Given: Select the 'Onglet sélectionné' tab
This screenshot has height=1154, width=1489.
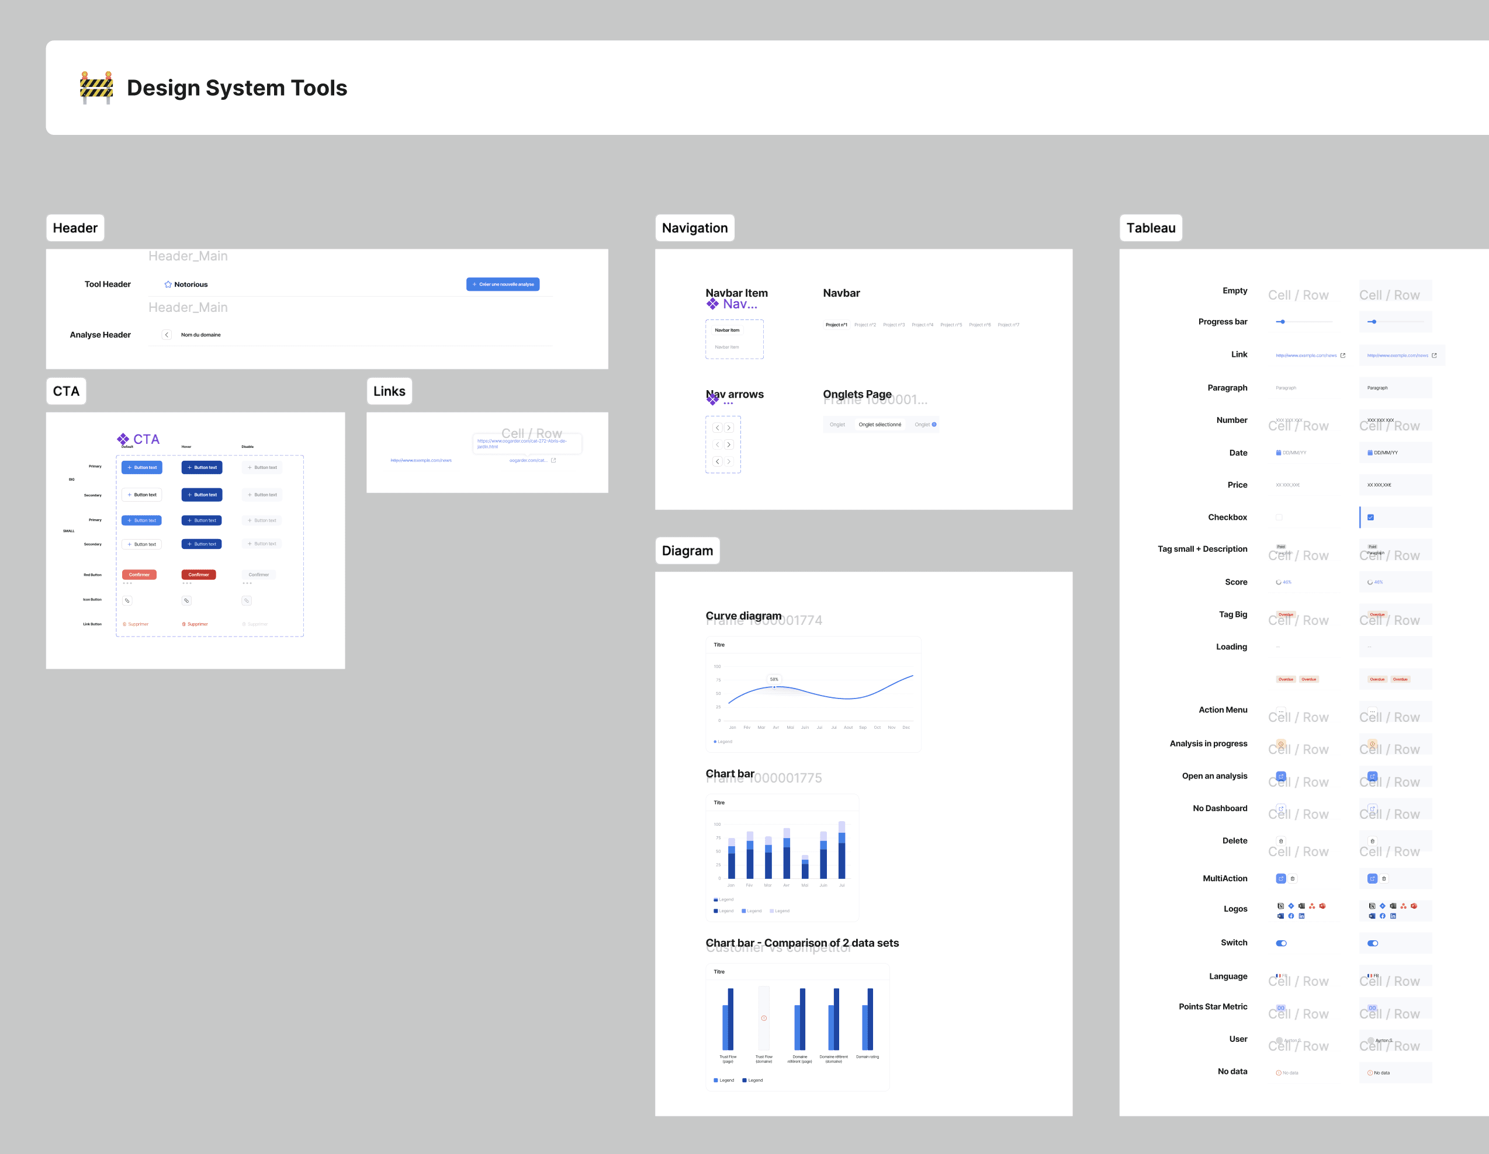Looking at the screenshot, I should tap(879, 425).
